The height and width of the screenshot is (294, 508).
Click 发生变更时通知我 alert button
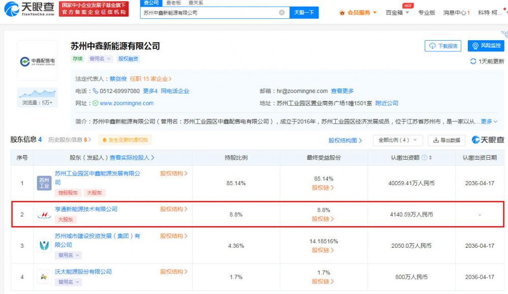pyautogui.click(x=125, y=140)
